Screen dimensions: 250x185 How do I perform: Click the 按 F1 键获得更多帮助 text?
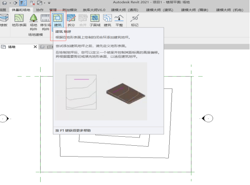pyautogui.click(x=73, y=130)
